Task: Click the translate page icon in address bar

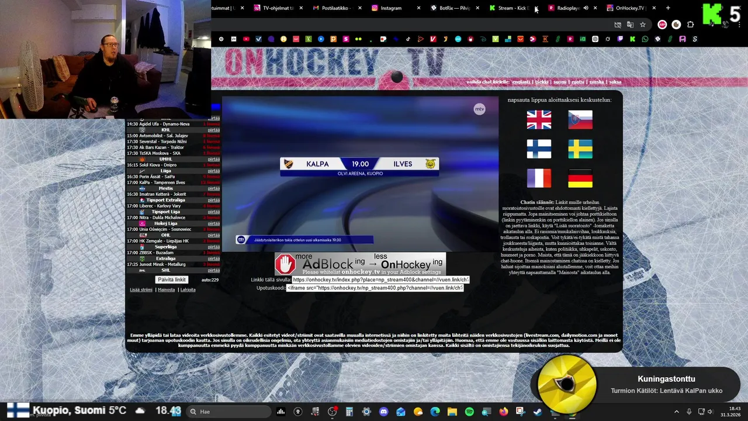Action: click(x=630, y=25)
